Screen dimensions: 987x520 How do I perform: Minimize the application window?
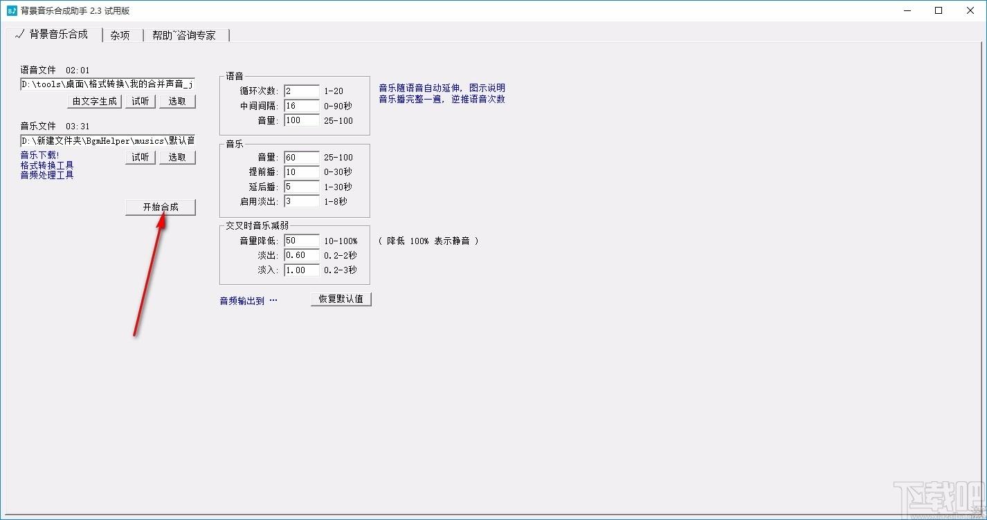coord(907,10)
